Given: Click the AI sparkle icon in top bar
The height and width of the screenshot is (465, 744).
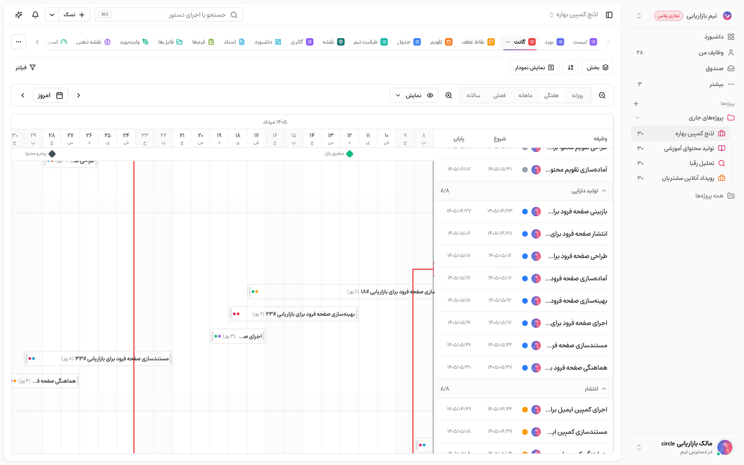Looking at the screenshot, I should point(19,15).
